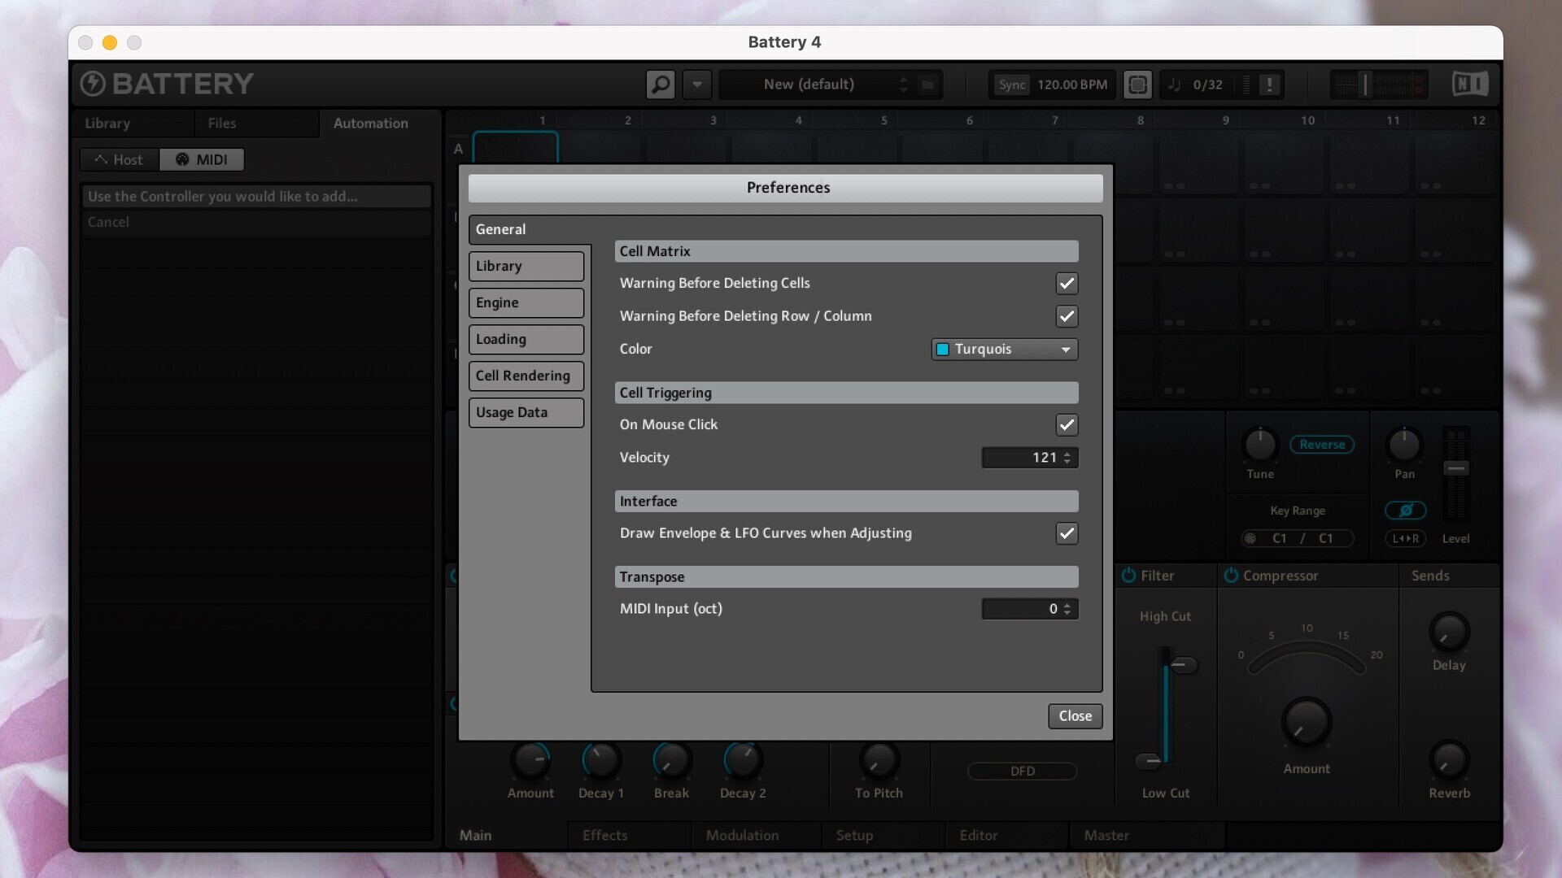Open the Loading preferences category
1562x878 pixels.
tap(526, 339)
